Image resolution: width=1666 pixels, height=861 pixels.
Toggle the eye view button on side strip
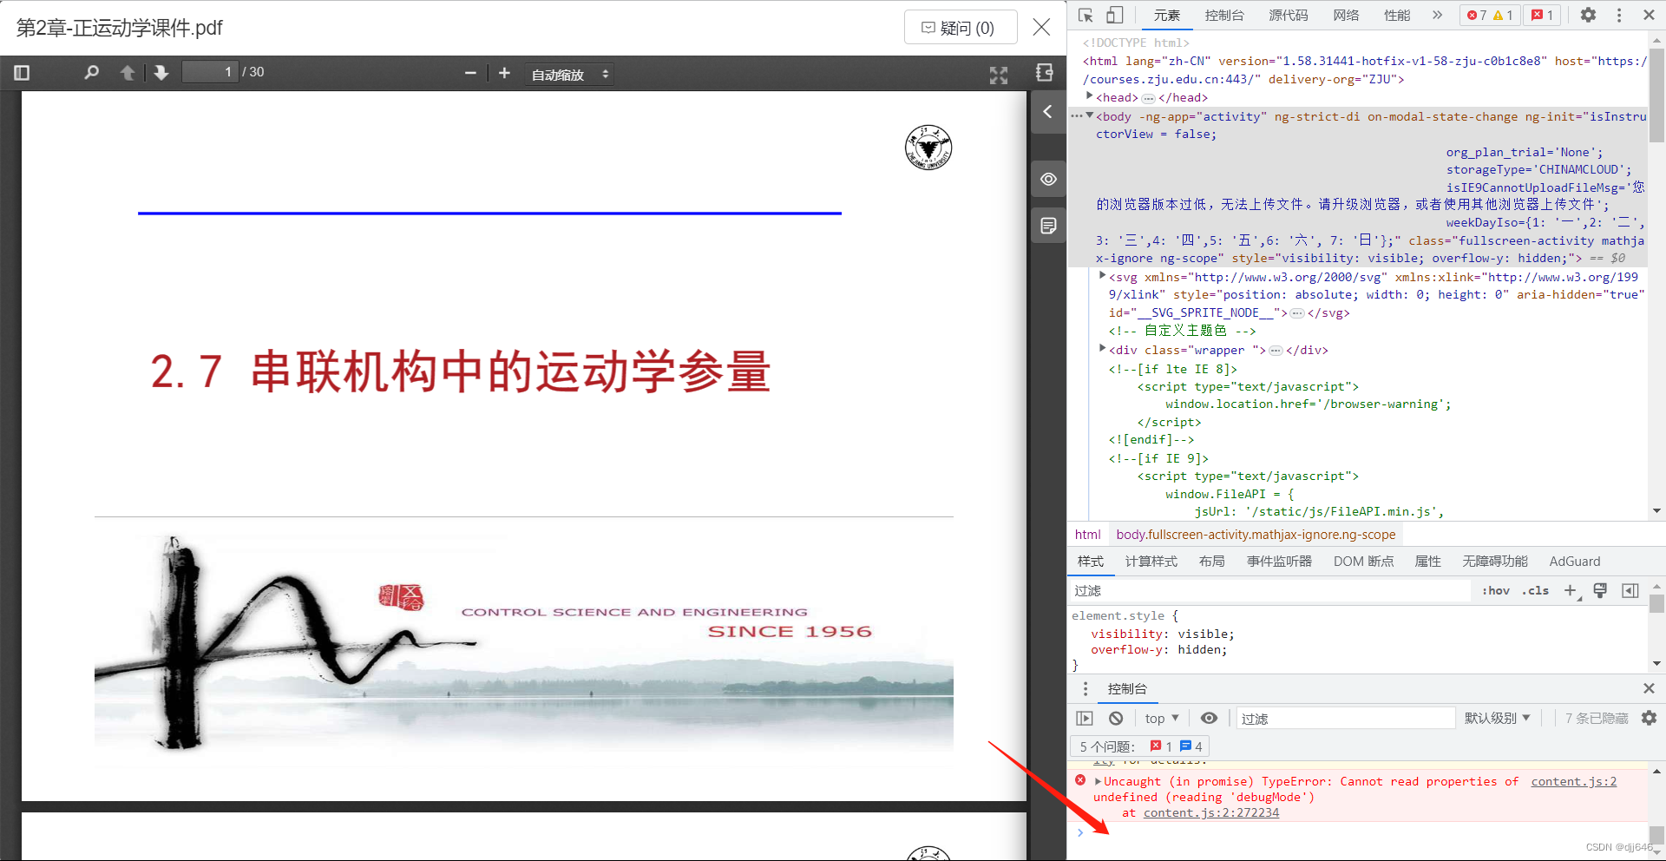point(1048,179)
